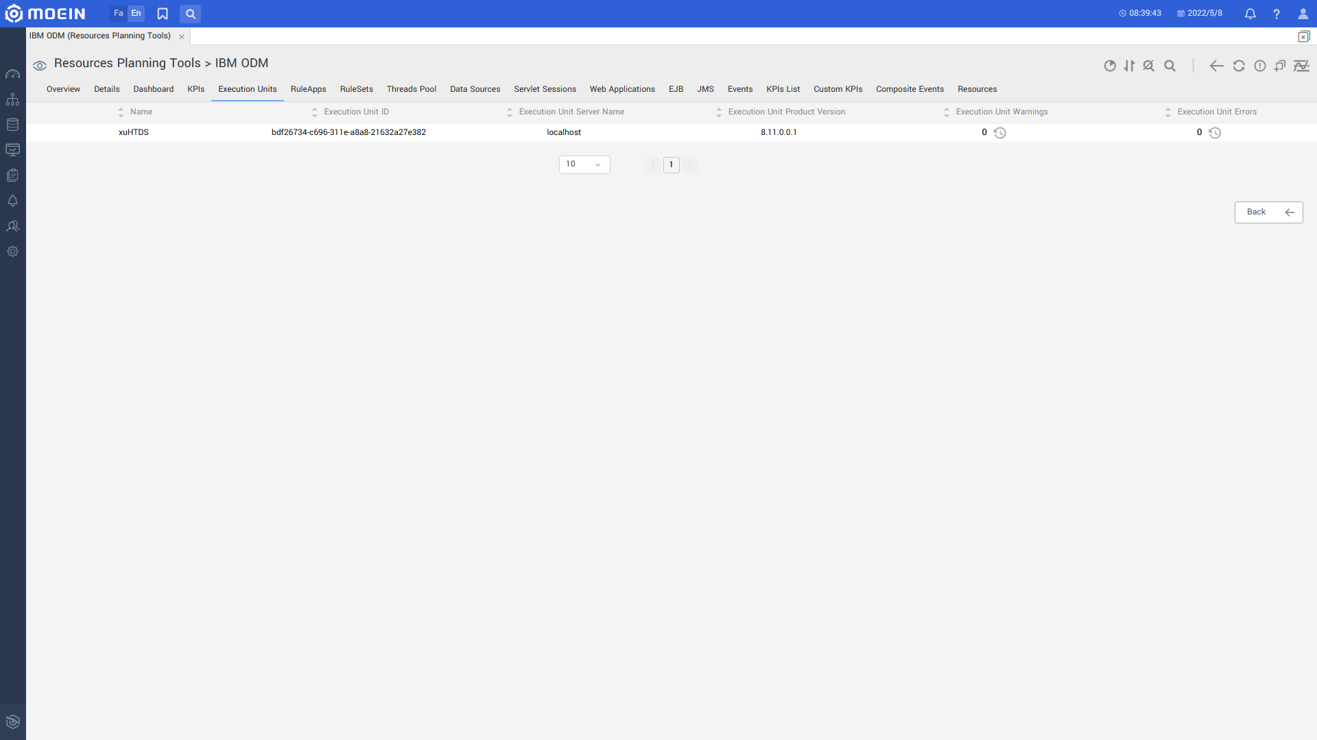Image resolution: width=1317 pixels, height=740 pixels.
Task: Open the help question mark
Action: click(1276, 14)
